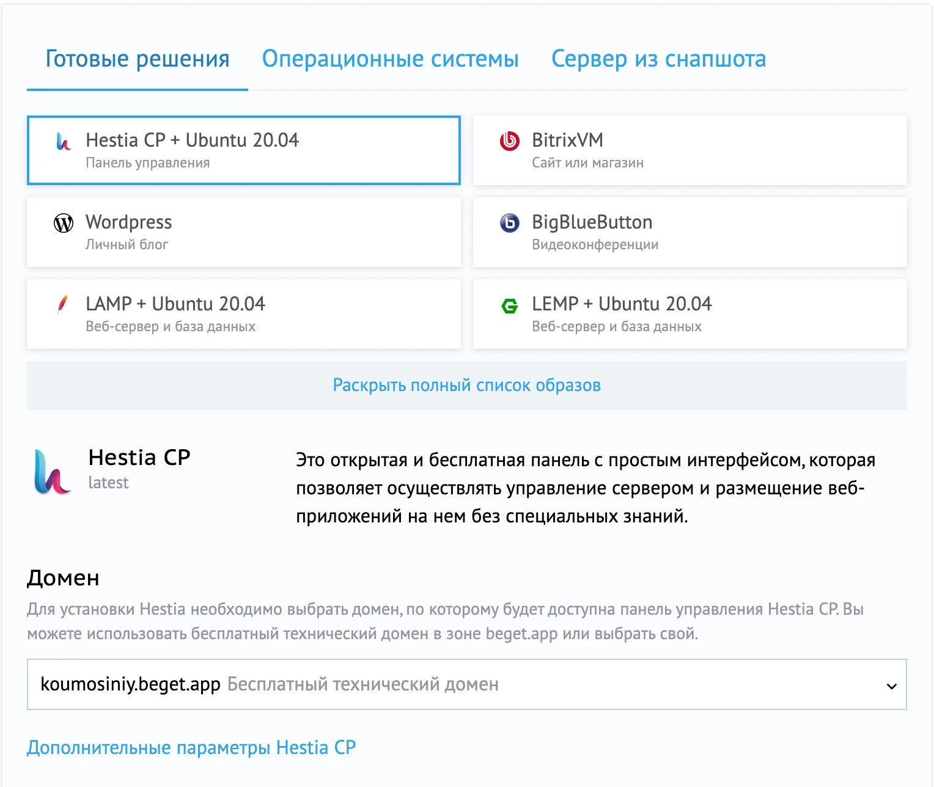Select the Wordpress personal blog image

point(243,232)
